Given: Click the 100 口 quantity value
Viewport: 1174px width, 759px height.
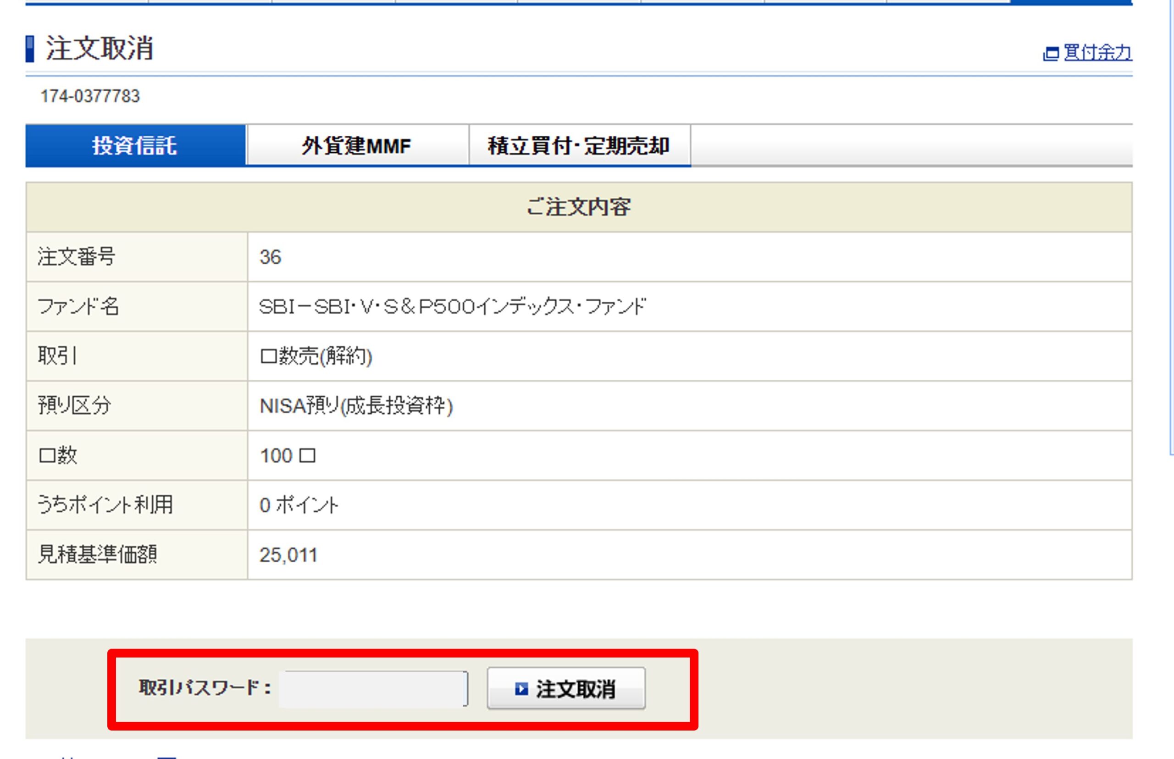Looking at the screenshot, I should 288,456.
